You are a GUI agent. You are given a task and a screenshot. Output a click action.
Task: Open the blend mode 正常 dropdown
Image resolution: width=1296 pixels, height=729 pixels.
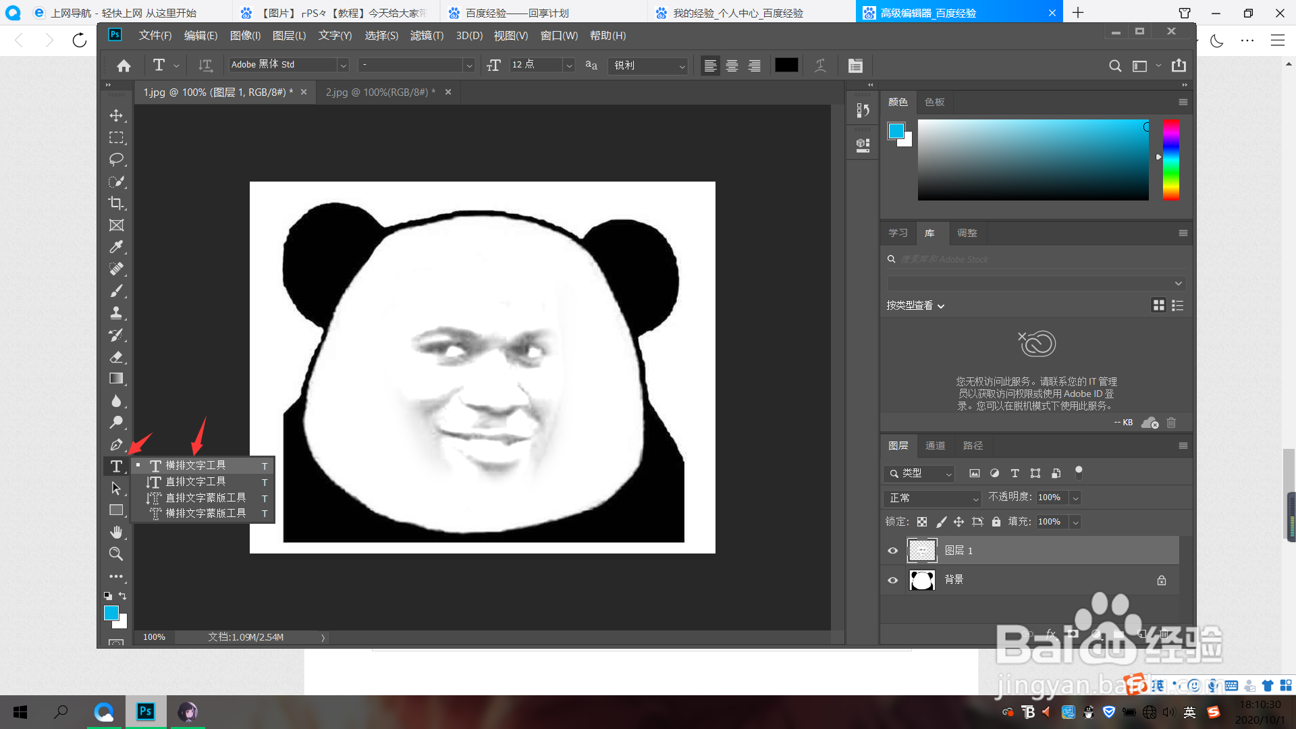pos(932,498)
